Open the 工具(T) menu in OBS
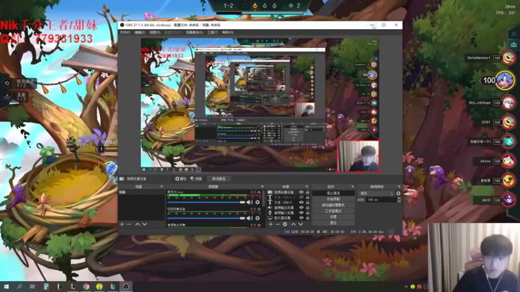The image size is (520, 292). (213, 32)
